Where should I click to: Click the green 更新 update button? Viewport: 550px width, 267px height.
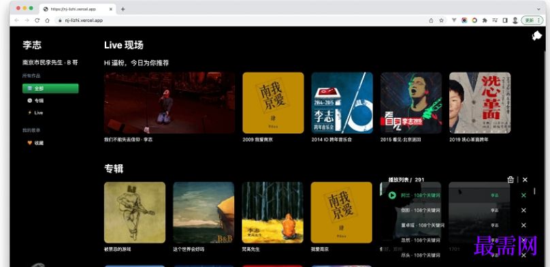[x=532, y=20]
